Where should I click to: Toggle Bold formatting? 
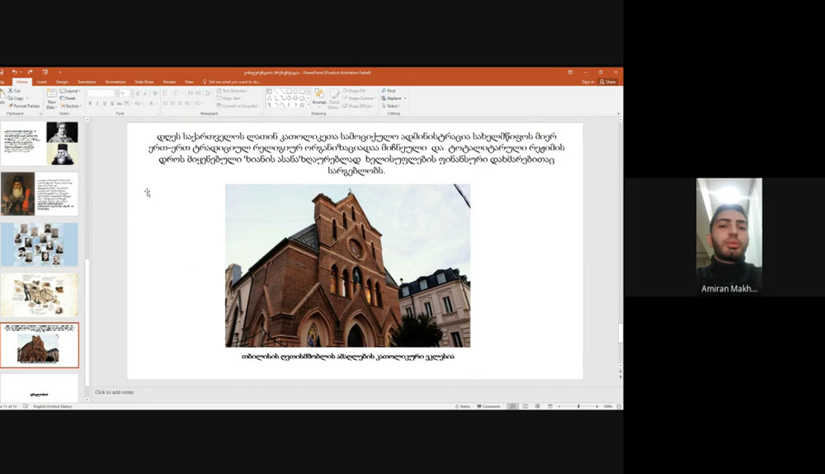[91, 104]
